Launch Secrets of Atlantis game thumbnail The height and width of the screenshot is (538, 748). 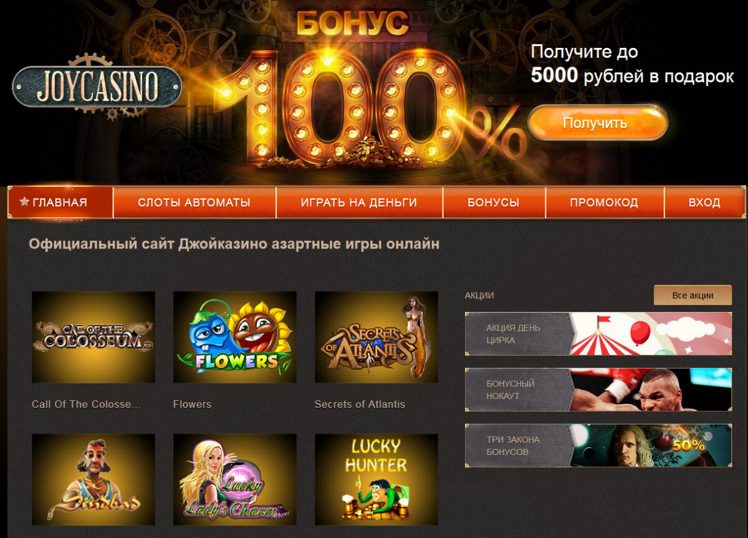coord(376,337)
